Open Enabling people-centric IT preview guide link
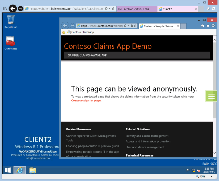The height and width of the screenshot is (181, 219). point(93,146)
